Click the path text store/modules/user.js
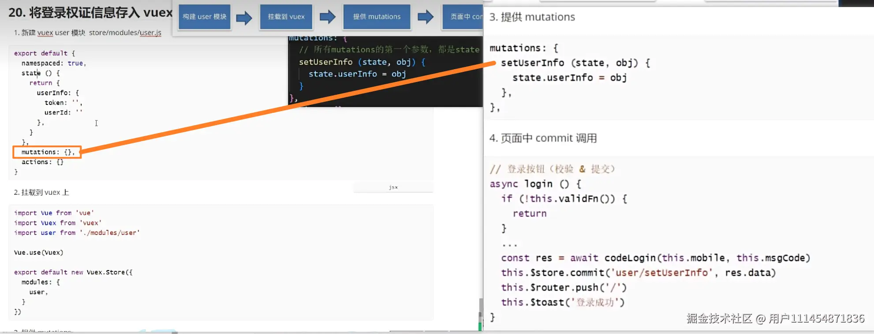The image size is (874, 334). click(125, 33)
